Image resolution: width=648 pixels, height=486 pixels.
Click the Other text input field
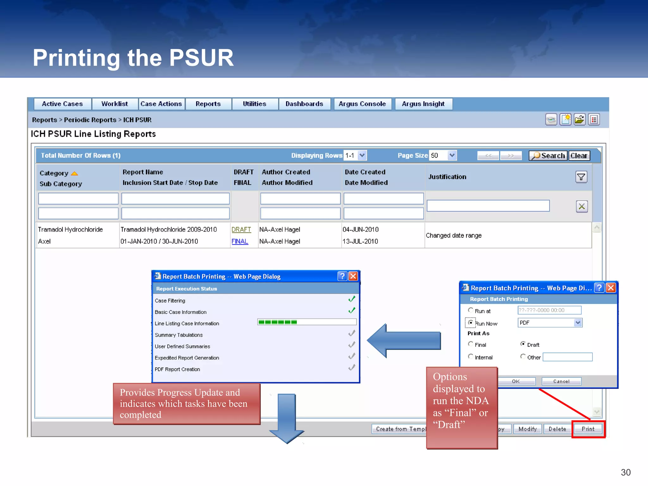[568, 357]
